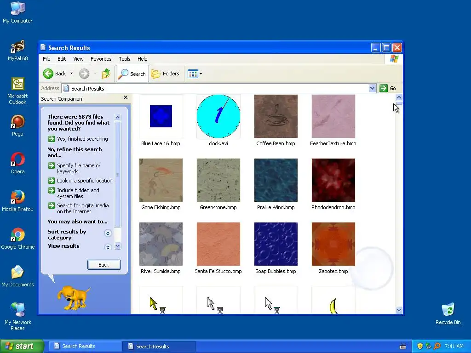
Task: Close the Search Companion pane
Action: [126, 97]
